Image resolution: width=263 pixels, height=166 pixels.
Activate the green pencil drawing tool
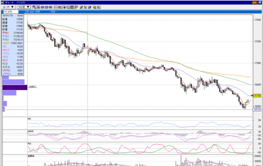(81, 7)
